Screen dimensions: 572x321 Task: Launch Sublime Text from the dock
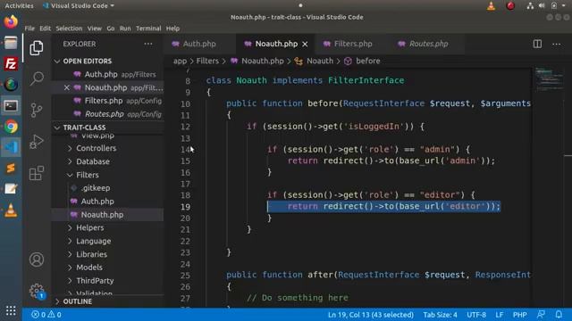coord(11,169)
